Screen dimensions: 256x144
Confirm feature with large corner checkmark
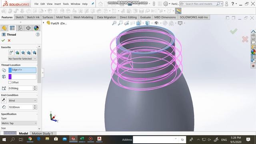tap(234, 31)
